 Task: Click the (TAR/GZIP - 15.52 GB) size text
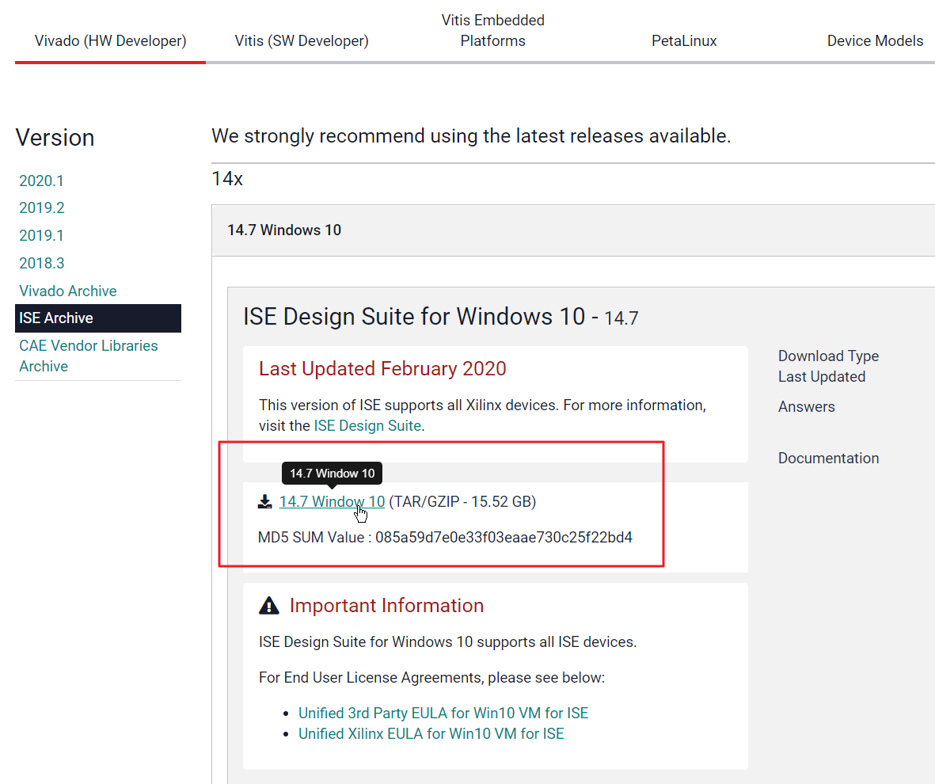point(462,502)
